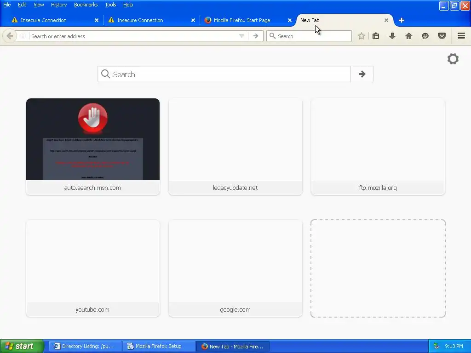Close the New Tab tab
The height and width of the screenshot is (353, 471).
(x=386, y=20)
